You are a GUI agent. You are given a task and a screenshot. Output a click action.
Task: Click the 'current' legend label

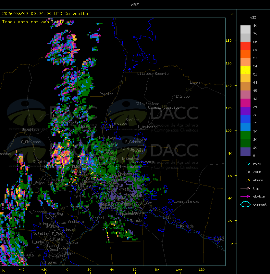click(260, 205)
